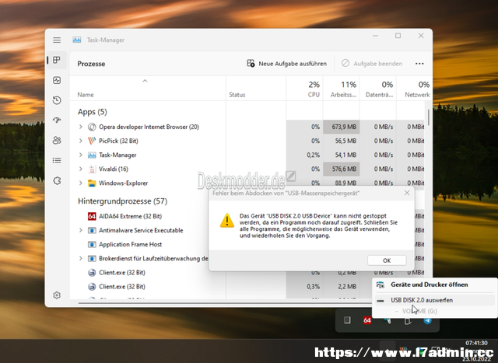Click Vivaldi's 576,6 MB memory cell
The image size is (498, 363).
[x=342, y=169]
